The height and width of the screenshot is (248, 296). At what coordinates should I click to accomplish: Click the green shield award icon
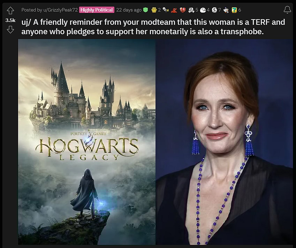click(146, 10)
